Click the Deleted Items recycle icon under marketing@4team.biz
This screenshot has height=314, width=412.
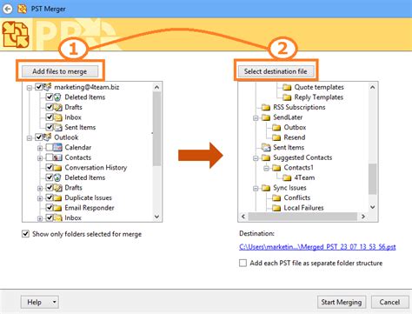coord(57,97)
